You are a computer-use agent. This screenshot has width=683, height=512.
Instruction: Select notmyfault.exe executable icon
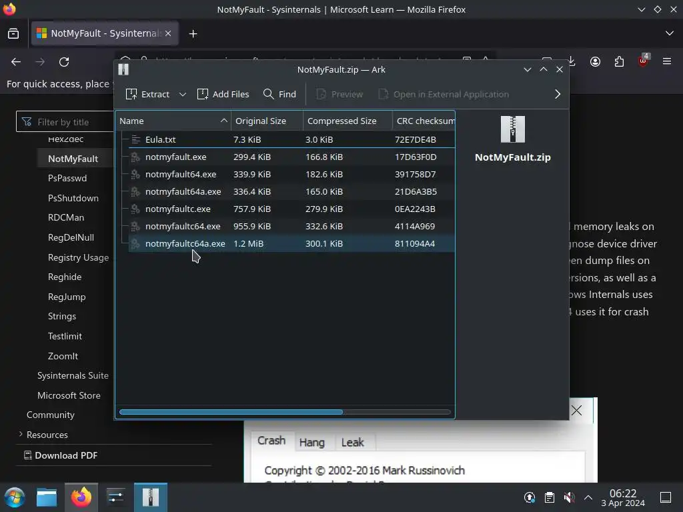pos(135,157)
